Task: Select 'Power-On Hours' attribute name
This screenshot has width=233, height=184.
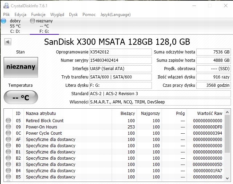Action: point(42,127)
